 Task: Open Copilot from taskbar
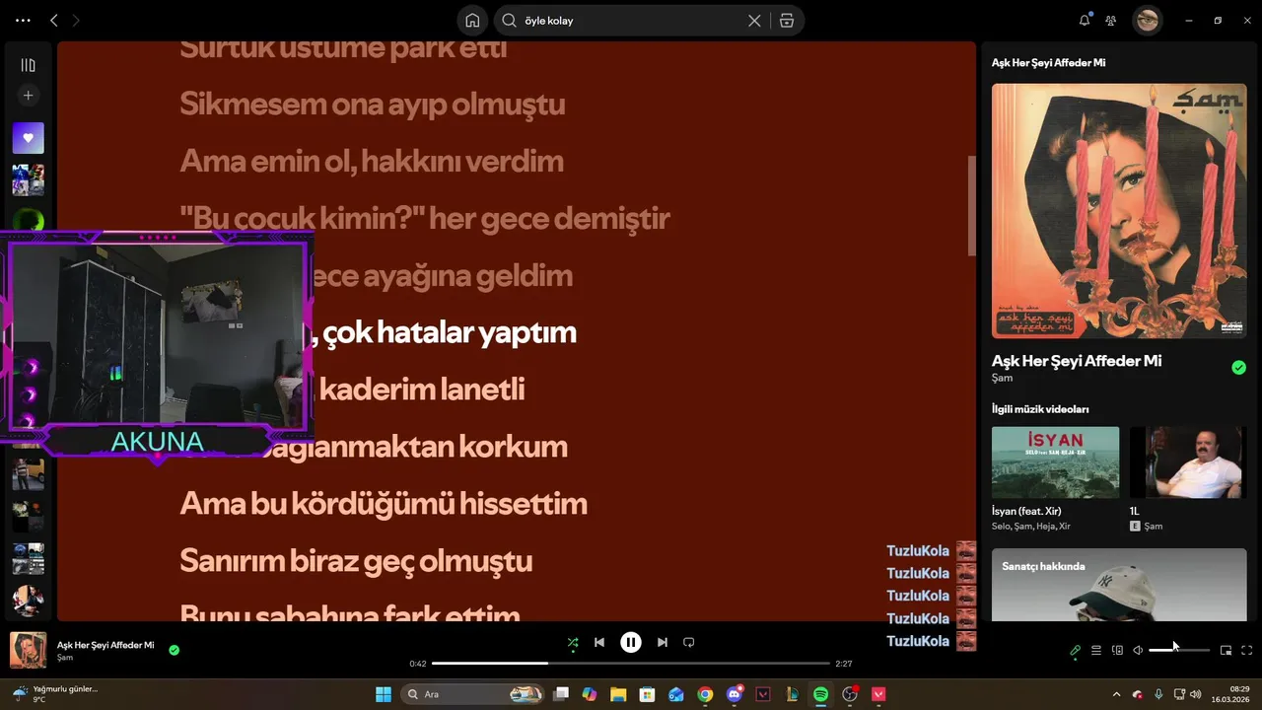tap(590, 694)
